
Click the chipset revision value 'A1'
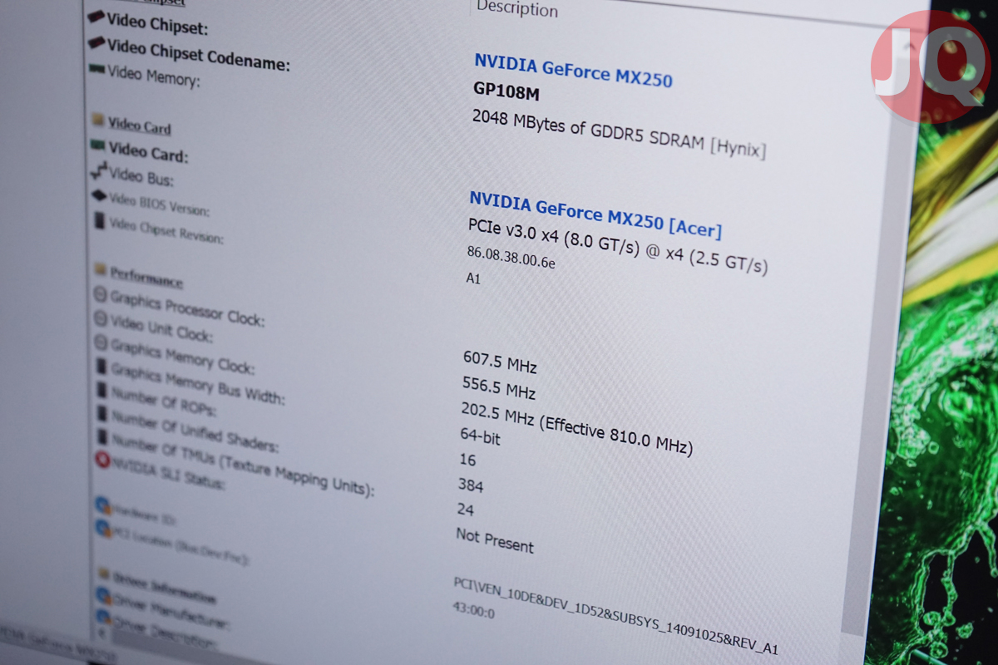click(473, 279)
